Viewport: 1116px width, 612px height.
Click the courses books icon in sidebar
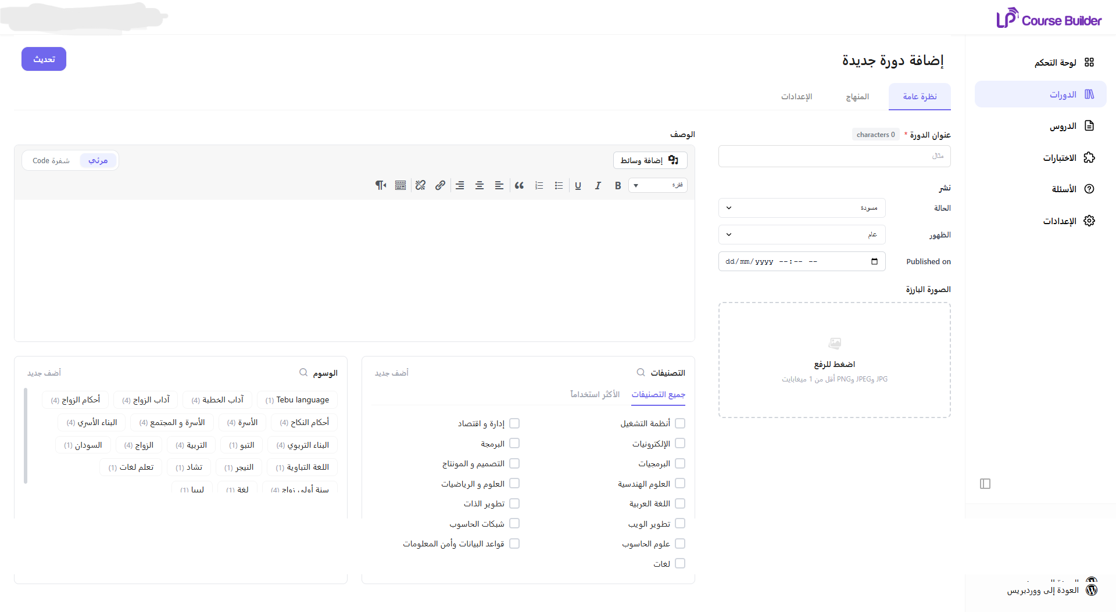[1089, 94]
